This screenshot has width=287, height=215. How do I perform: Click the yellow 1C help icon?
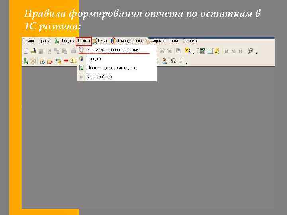[x=188, y=51]
